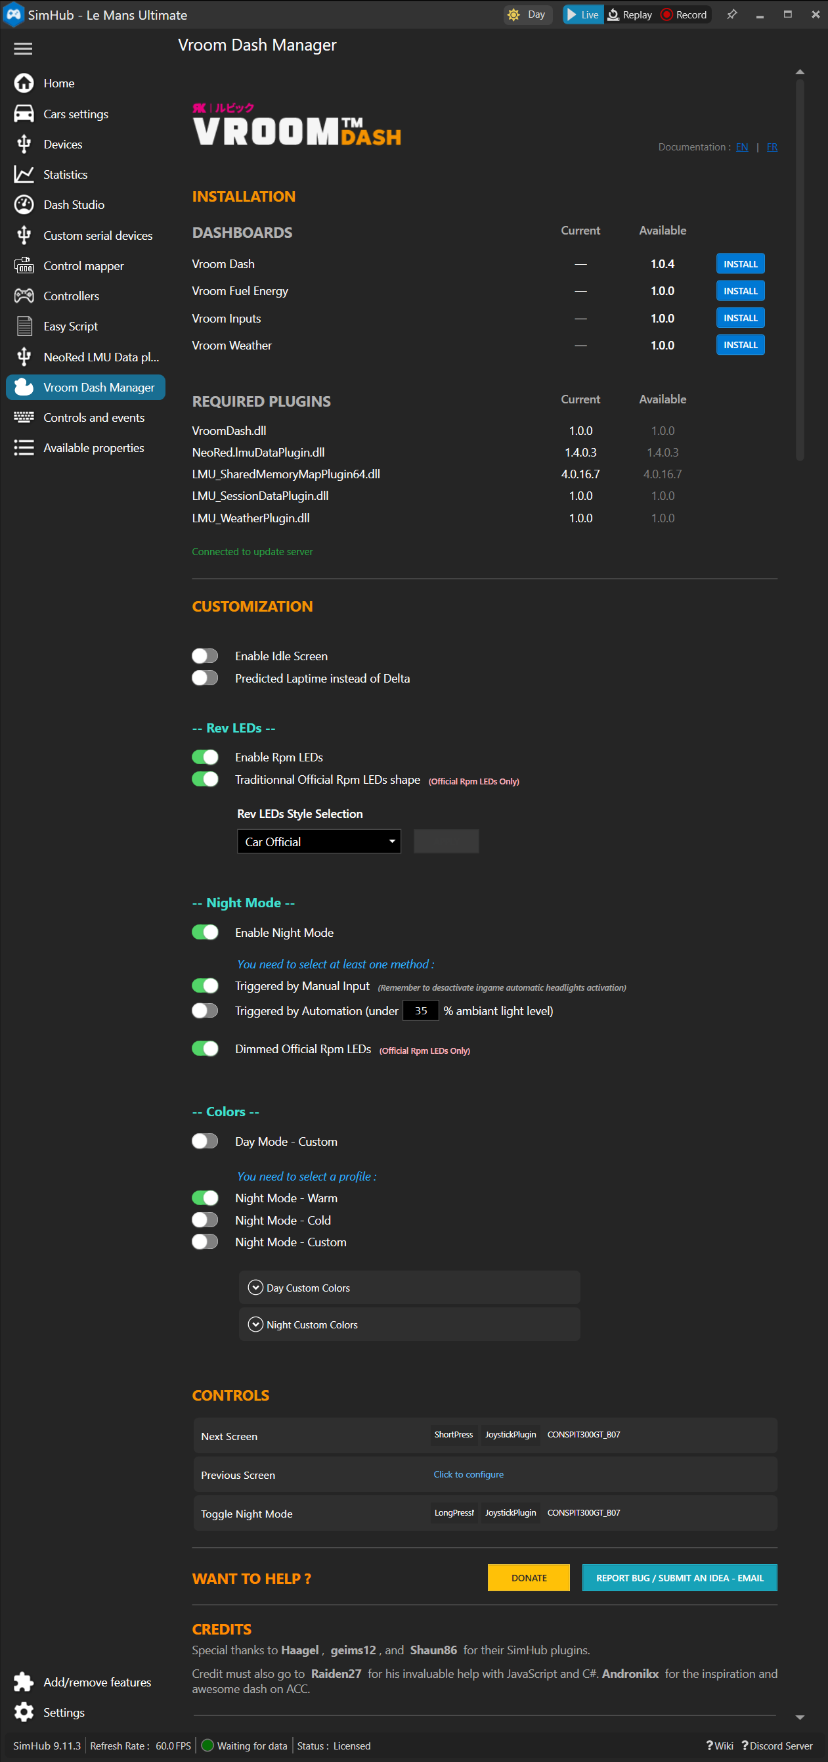Turn off Enable Night Mode toggle

[204, 932]
